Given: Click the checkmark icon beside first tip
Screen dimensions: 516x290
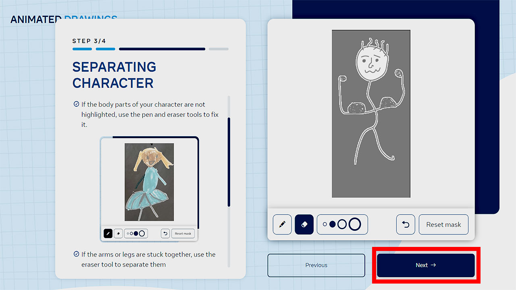Looking at the screenshot, I should (76, 104).
